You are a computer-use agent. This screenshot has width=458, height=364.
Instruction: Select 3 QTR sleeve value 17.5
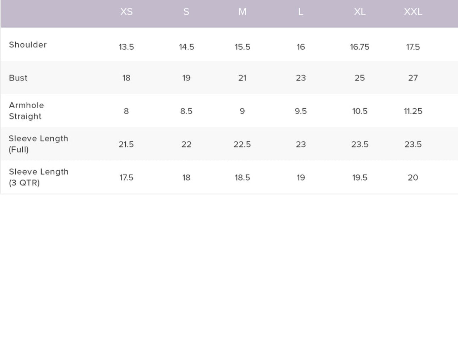coord(126,177)
